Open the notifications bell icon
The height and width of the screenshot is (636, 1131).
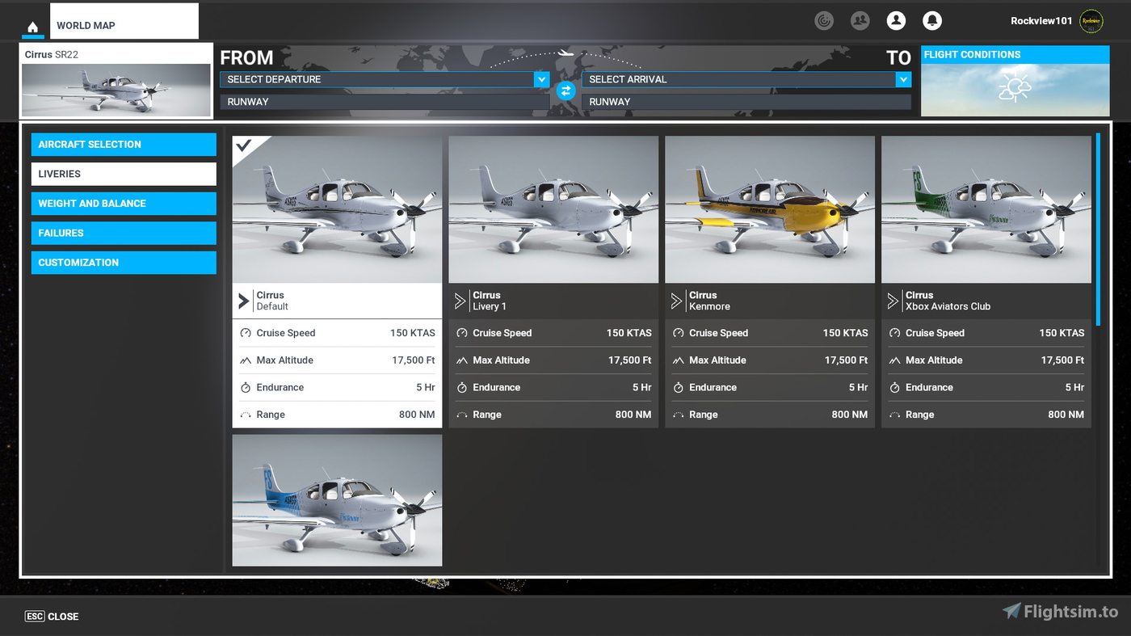coord(933,20)
